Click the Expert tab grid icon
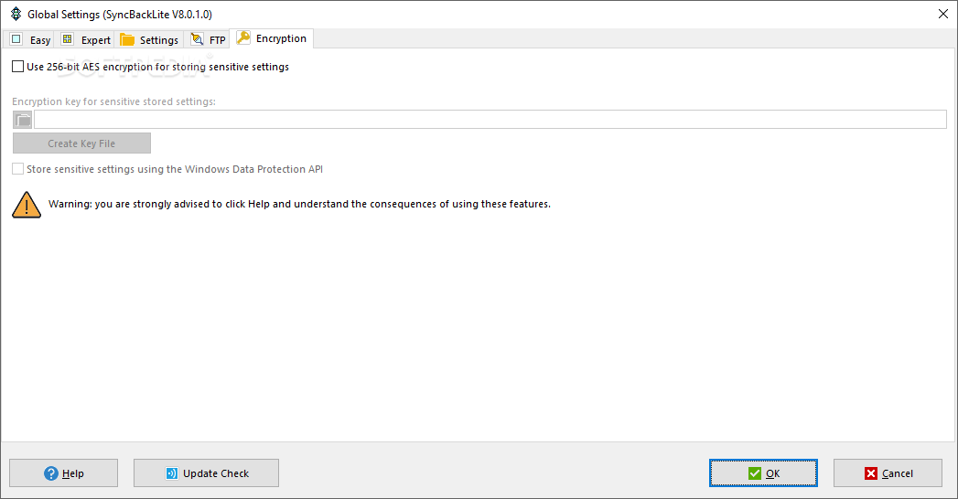 click(x=67, y=39)
